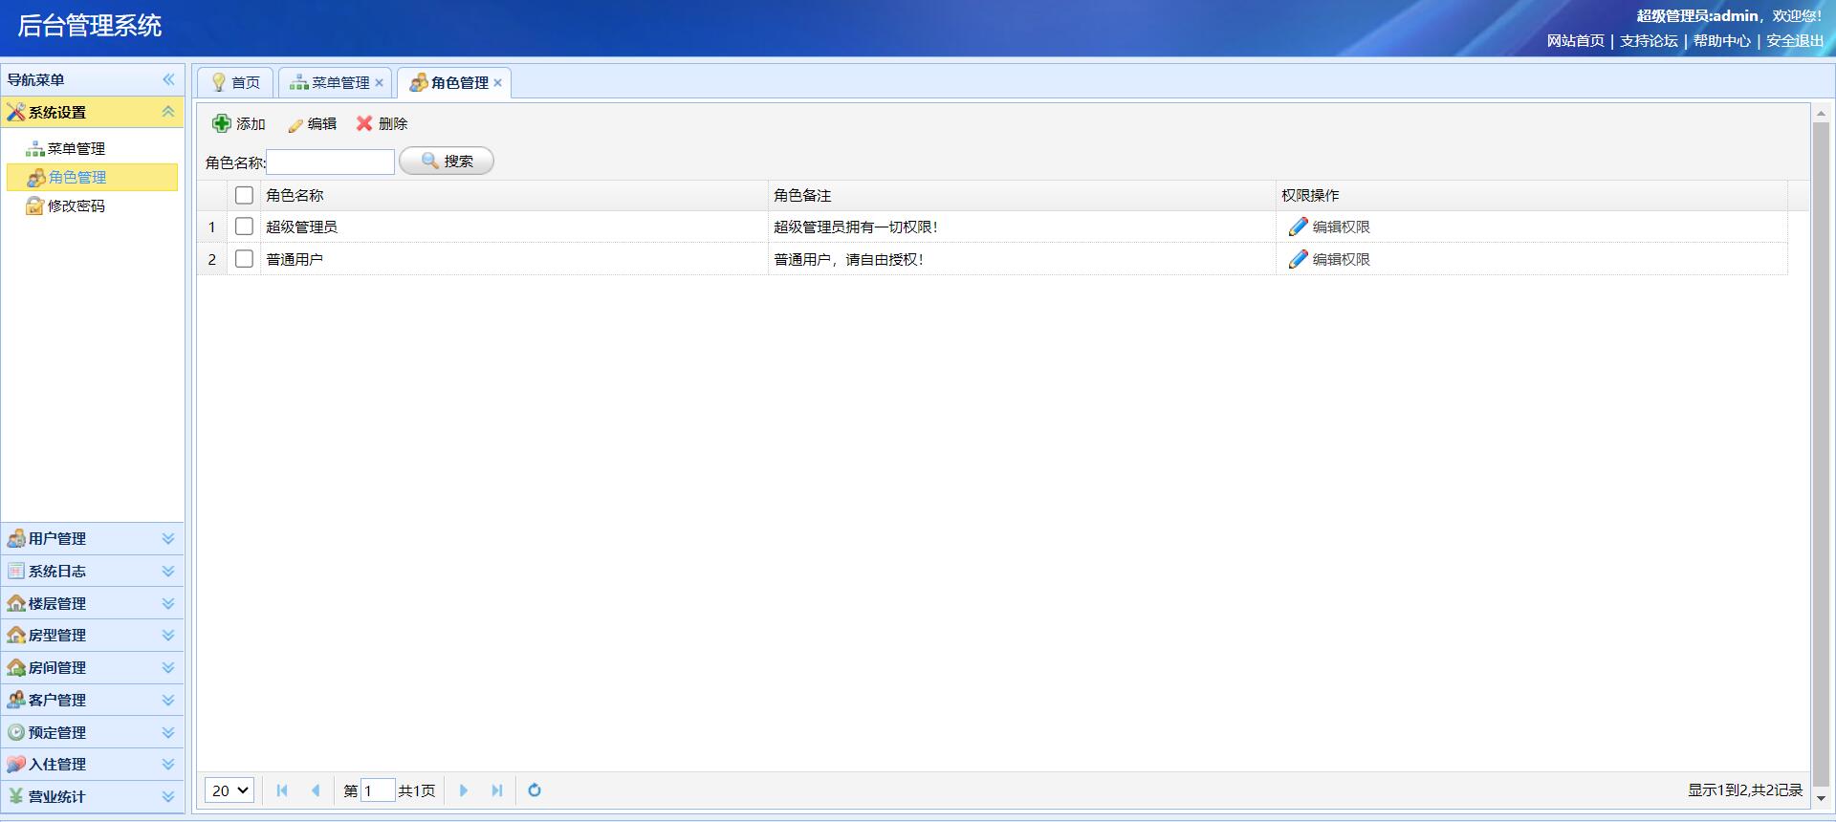The width and height of the screenshot is (1836, 822).
Task: Refresh the role table
Action: click(x=535, y=790)
